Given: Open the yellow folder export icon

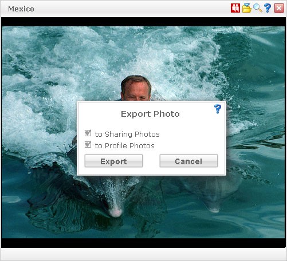Looking at the screenshot, I should [246, 8].
